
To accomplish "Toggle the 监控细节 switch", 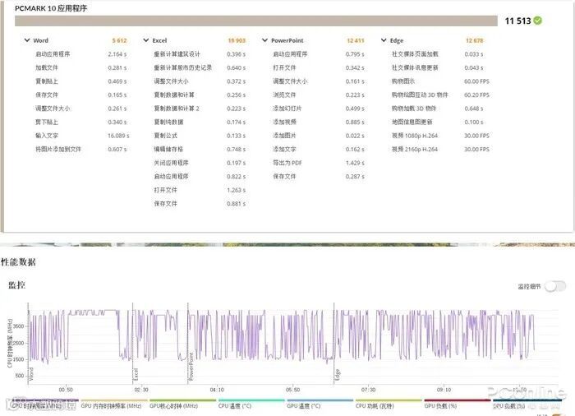I will point(555,286).
